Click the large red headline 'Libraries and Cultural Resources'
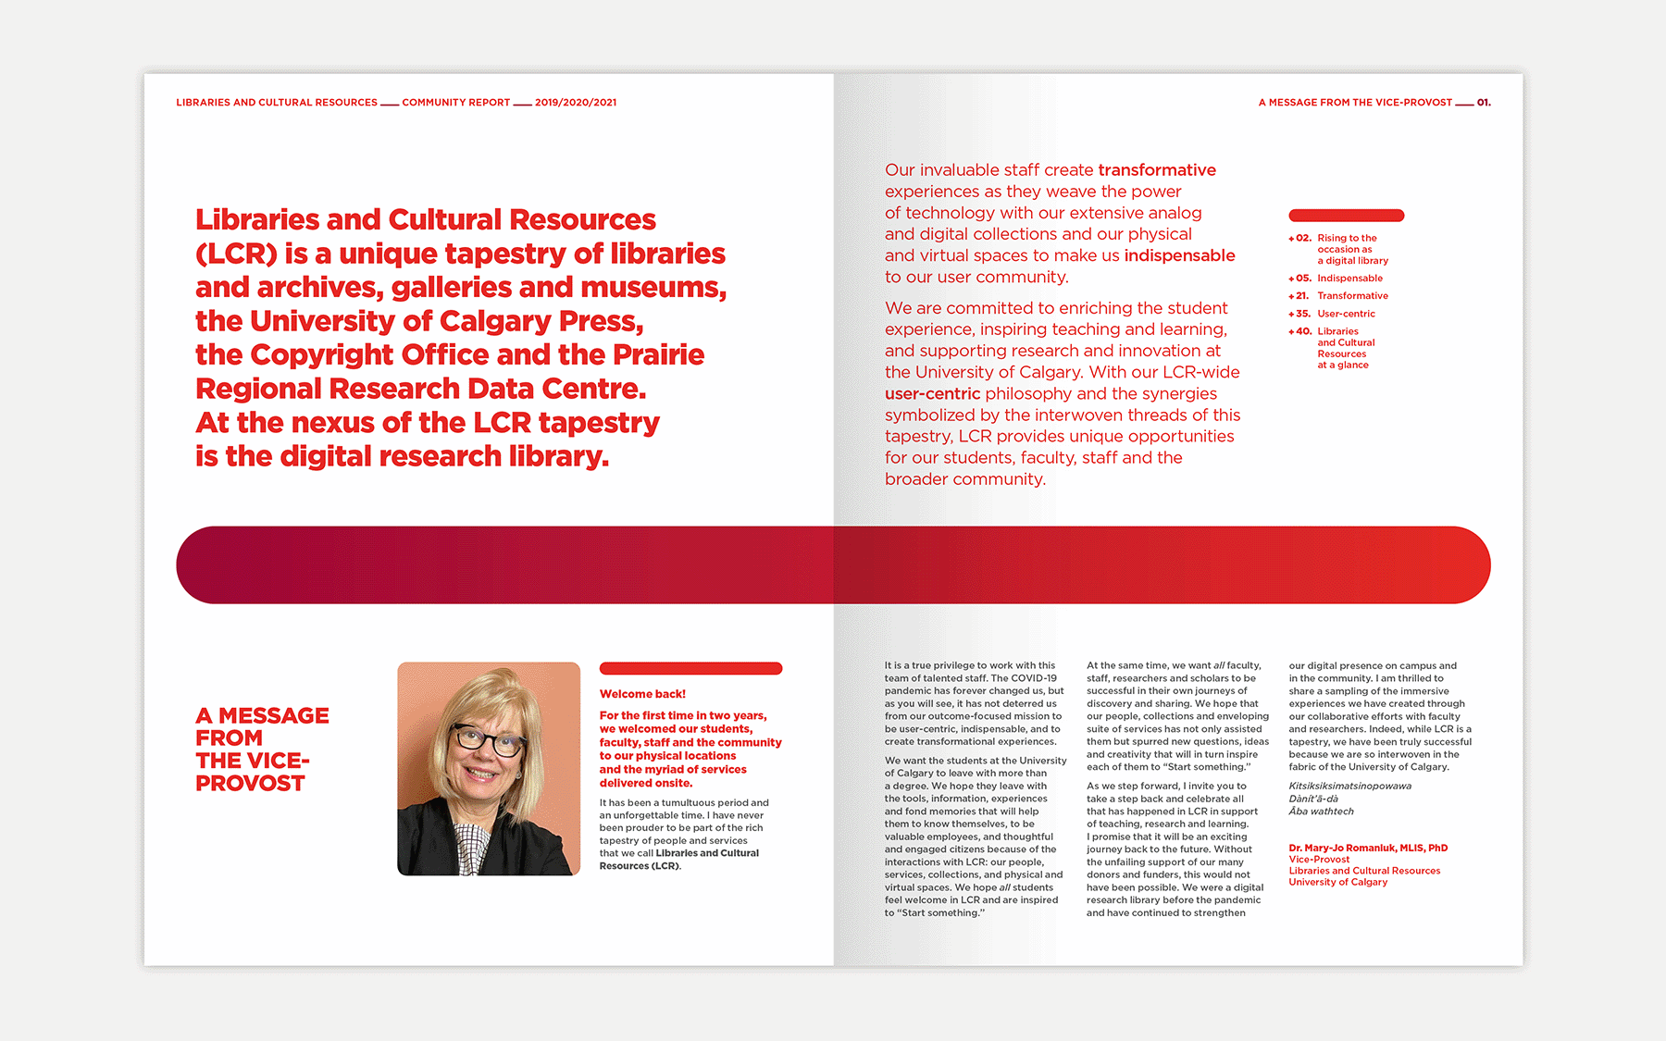The width and height of the screenshot is (1666, 1041). (426, 219)
